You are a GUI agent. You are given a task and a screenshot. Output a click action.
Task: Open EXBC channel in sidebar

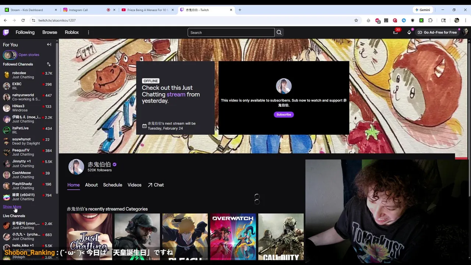pos(28,86)
